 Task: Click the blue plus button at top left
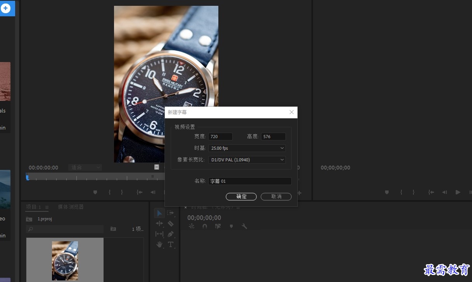tap(5, 8)
